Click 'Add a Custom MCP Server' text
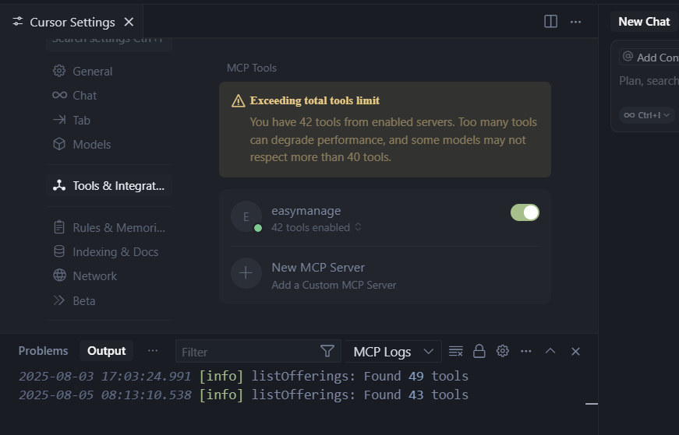Image resolution: width=679 pixels, height=435 pixels. (x=334, y=286)
